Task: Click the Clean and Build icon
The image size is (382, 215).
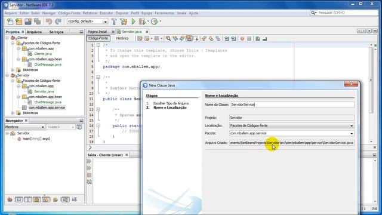Action: (x=124, y=21)
